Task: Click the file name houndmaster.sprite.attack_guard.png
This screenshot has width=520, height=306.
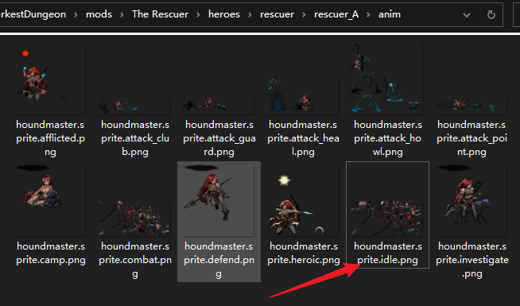Action: tap(219, 138)
